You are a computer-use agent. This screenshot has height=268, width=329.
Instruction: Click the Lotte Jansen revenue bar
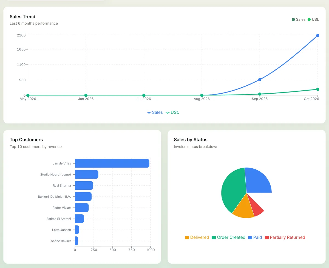click(77, 230)
